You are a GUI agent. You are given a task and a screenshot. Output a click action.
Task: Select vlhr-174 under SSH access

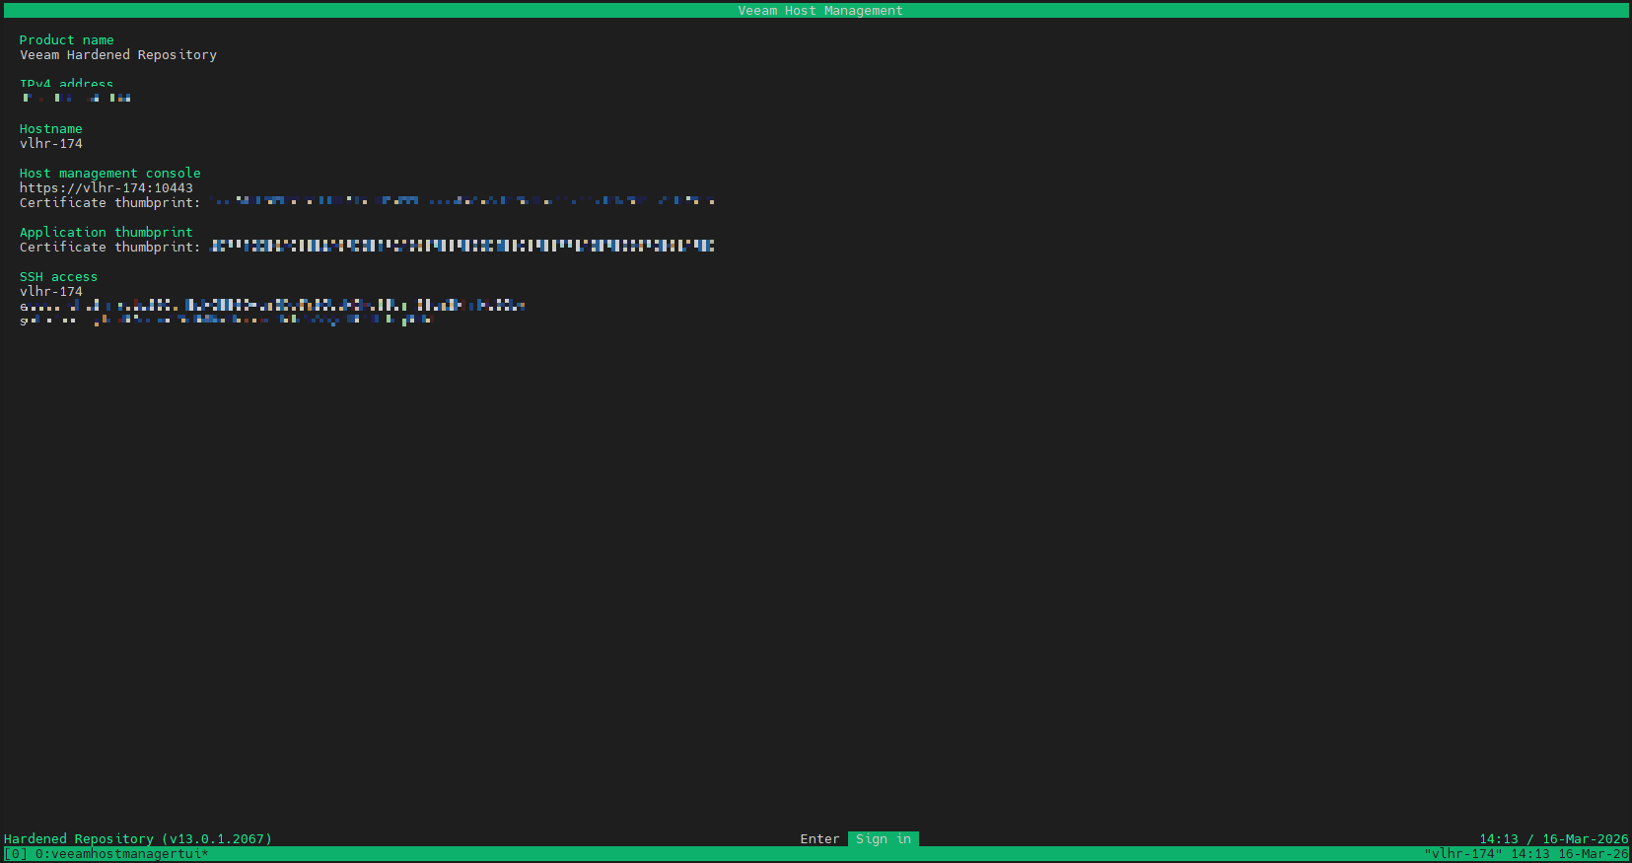pyautogui.click(x=51, y=292)
